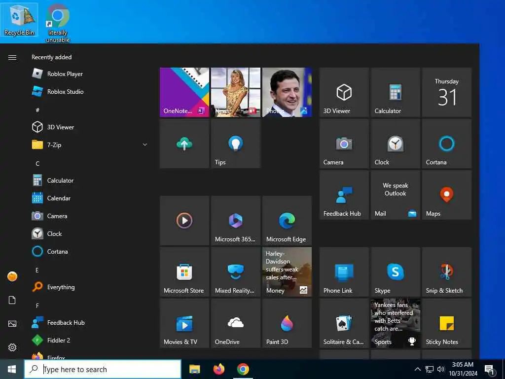Click the F letter group header

37,305
